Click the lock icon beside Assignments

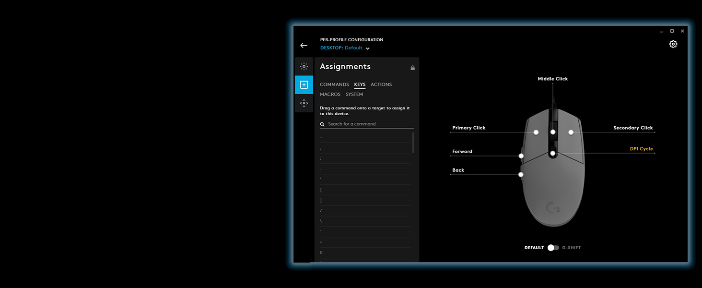coord(412,68)
